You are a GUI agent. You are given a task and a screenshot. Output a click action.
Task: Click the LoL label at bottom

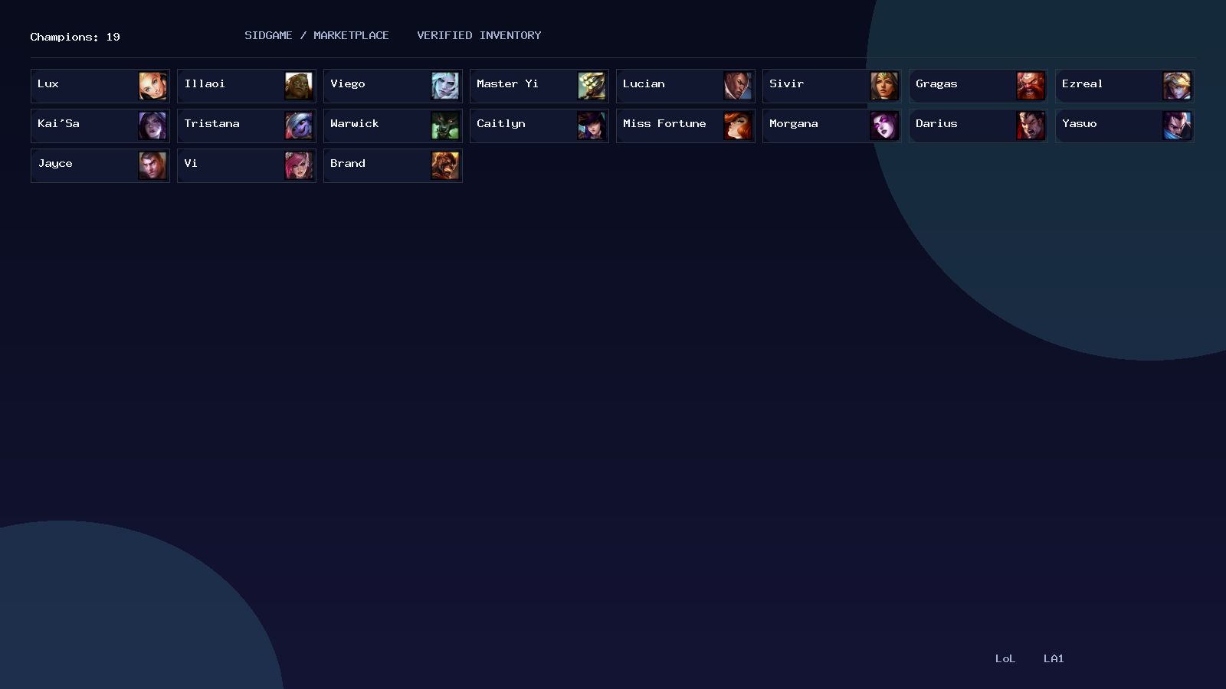point(1005,658)
